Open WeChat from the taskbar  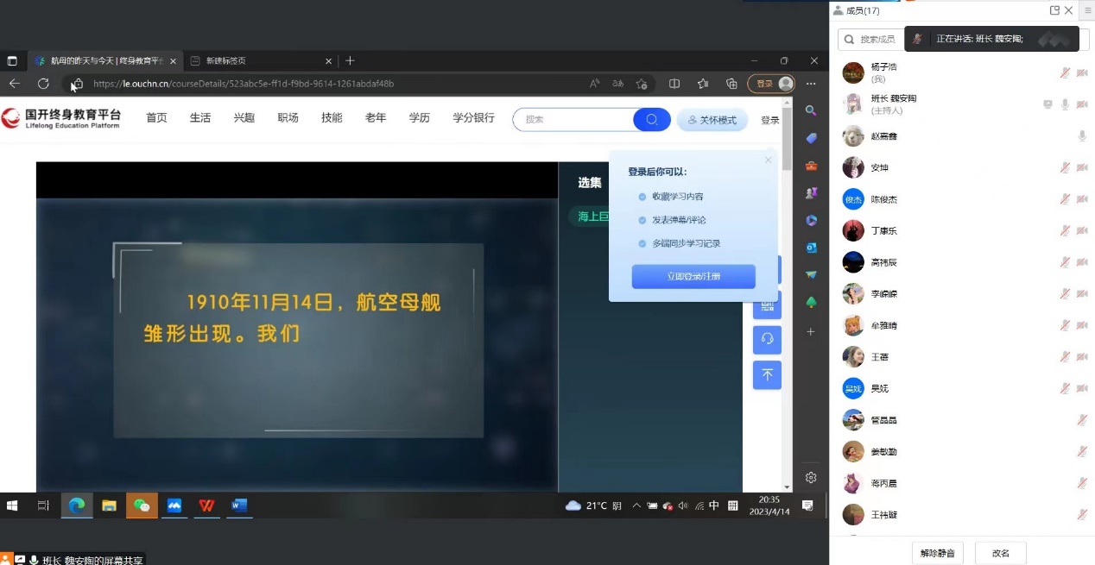[142, 505]
